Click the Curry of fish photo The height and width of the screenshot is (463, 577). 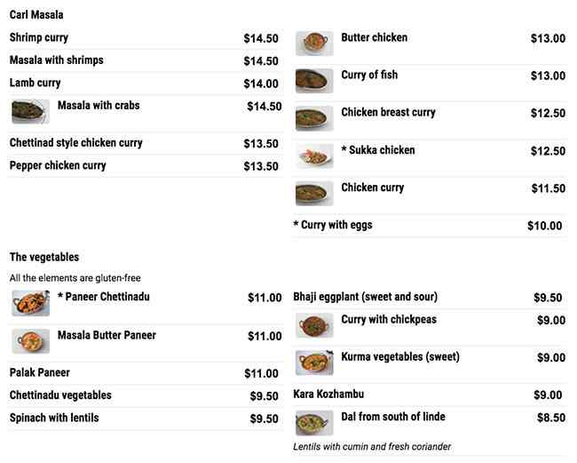click(x=314, y=81)
